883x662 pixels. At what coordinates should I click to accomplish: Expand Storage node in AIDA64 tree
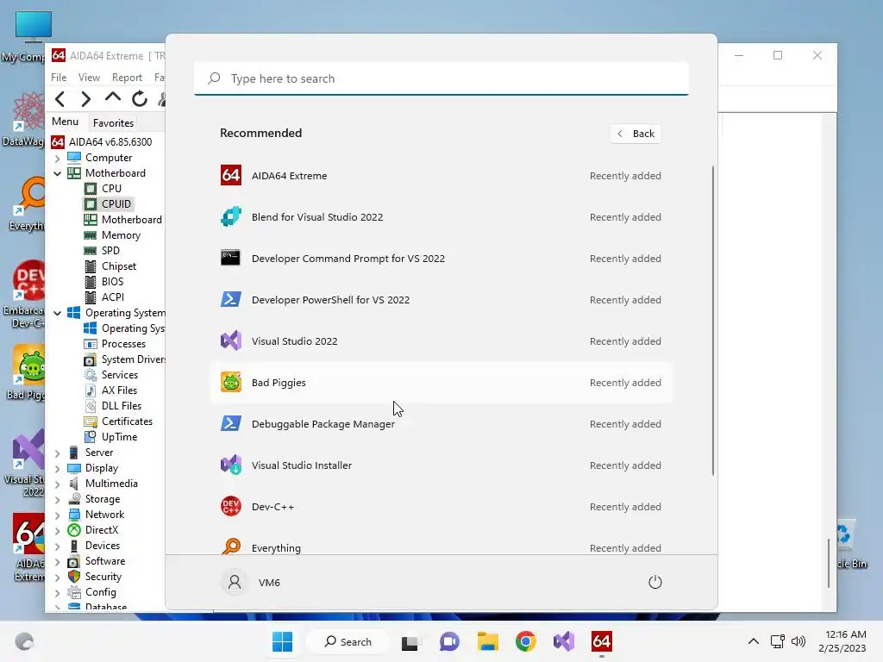[58, 499]
